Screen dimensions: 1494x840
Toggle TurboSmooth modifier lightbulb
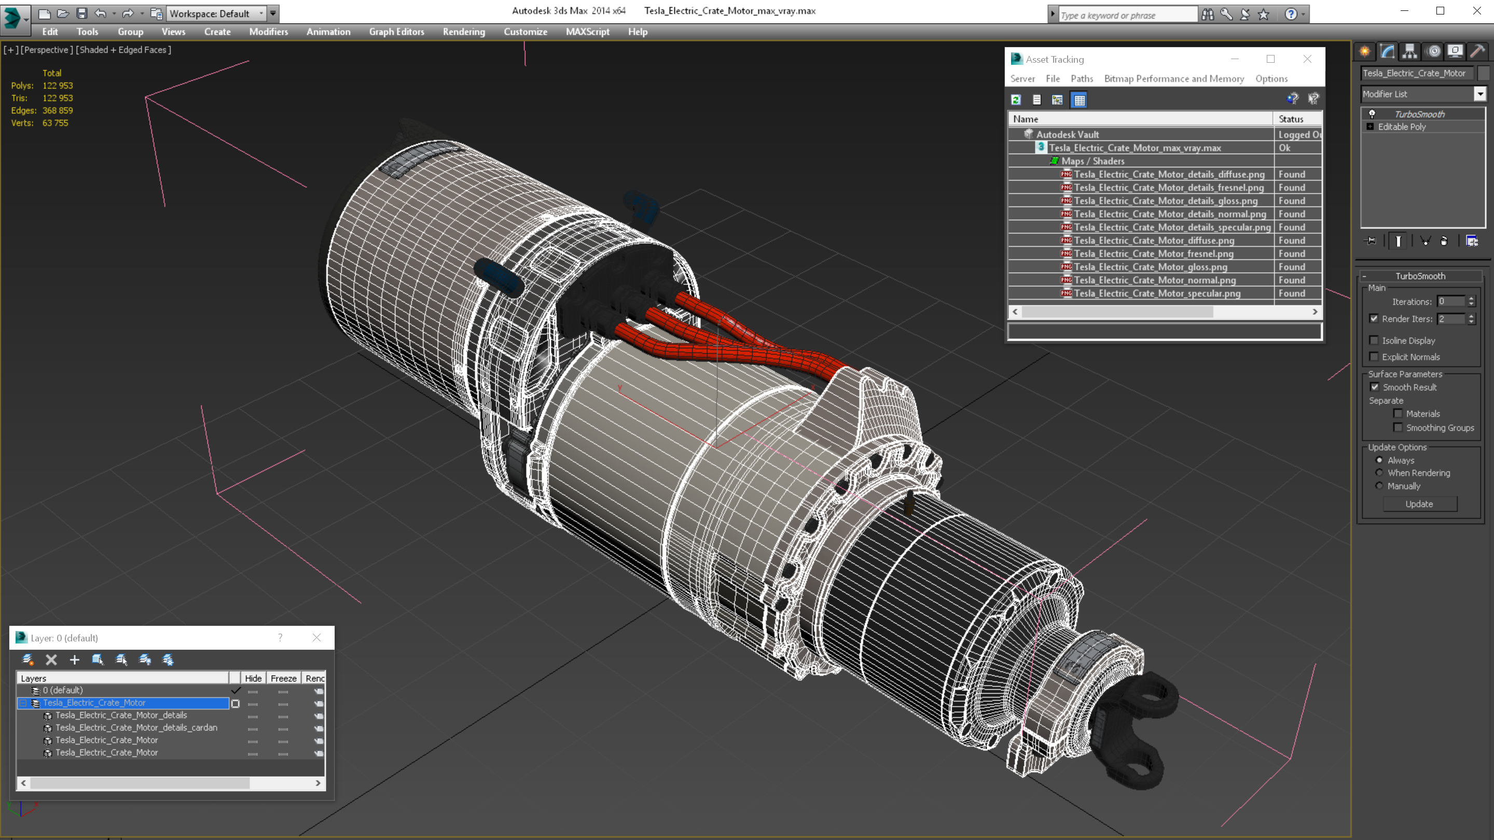point(1372,114)
